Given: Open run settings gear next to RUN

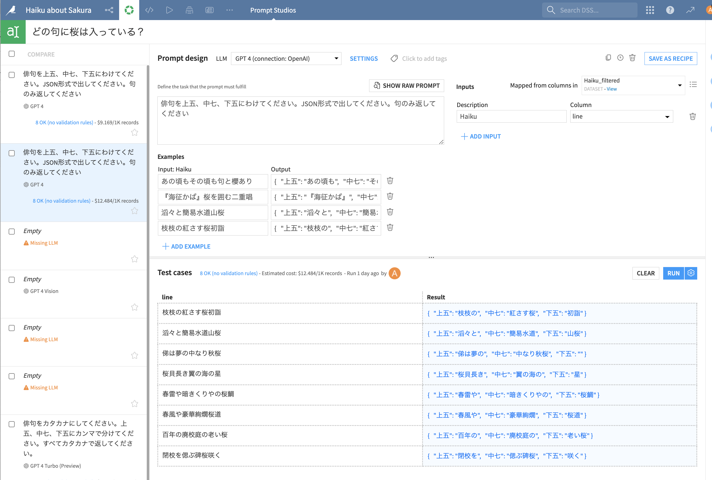Looking at the screenshot, I should click(691, 273).
